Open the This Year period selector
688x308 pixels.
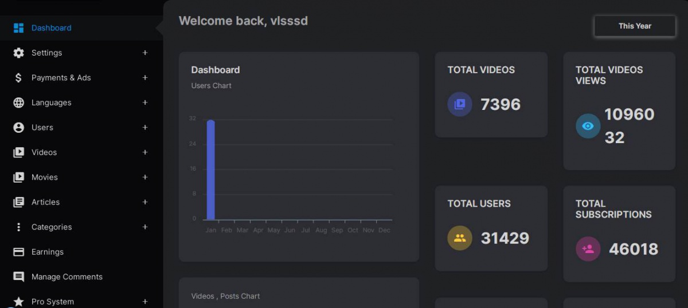[x=635, y=26]
